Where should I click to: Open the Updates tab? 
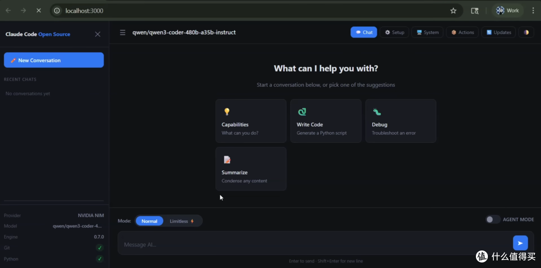pyautogui.click(x=498, y=33)
